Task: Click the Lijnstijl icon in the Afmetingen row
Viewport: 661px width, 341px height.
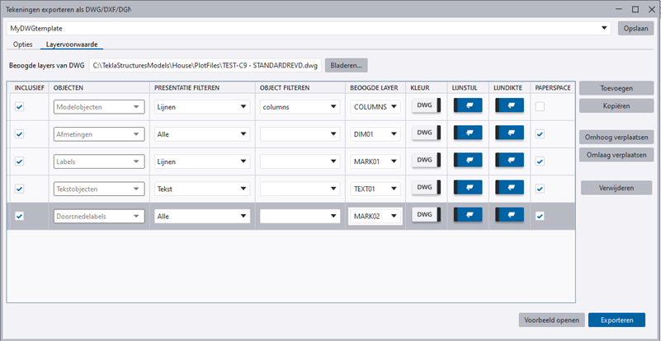Action: [x=469, y=133]
